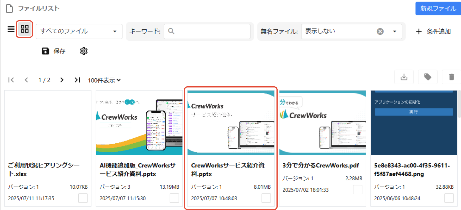461x210 pixels.
Task: Click file name AI機能追加版_CrewWorksサービス紹介資料.pptx
Action: (x=138, y=170)
